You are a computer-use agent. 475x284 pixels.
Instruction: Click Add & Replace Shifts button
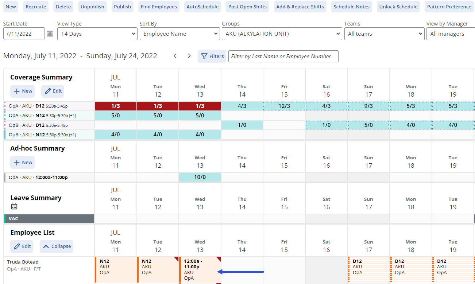pos(300,7)
